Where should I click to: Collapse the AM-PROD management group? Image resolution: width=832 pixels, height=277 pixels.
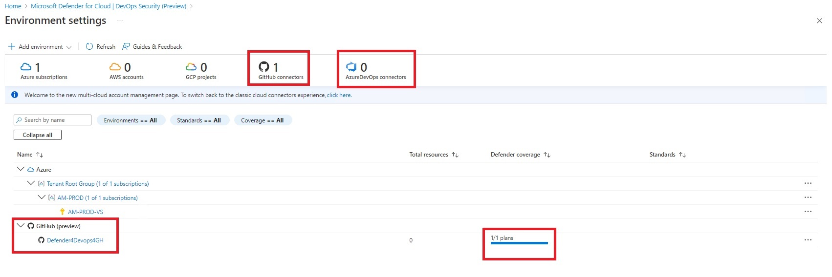pyautogui.click(x=42, y=197)
